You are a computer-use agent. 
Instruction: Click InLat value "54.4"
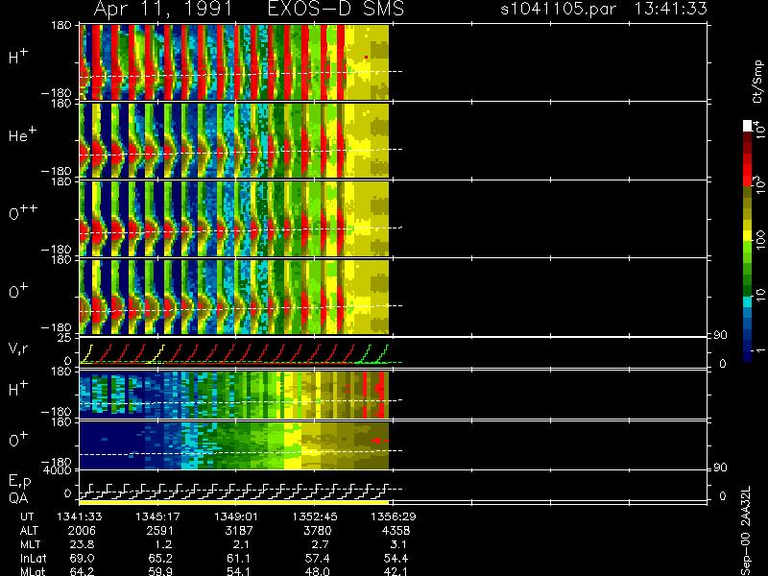[x=396, y=558]
